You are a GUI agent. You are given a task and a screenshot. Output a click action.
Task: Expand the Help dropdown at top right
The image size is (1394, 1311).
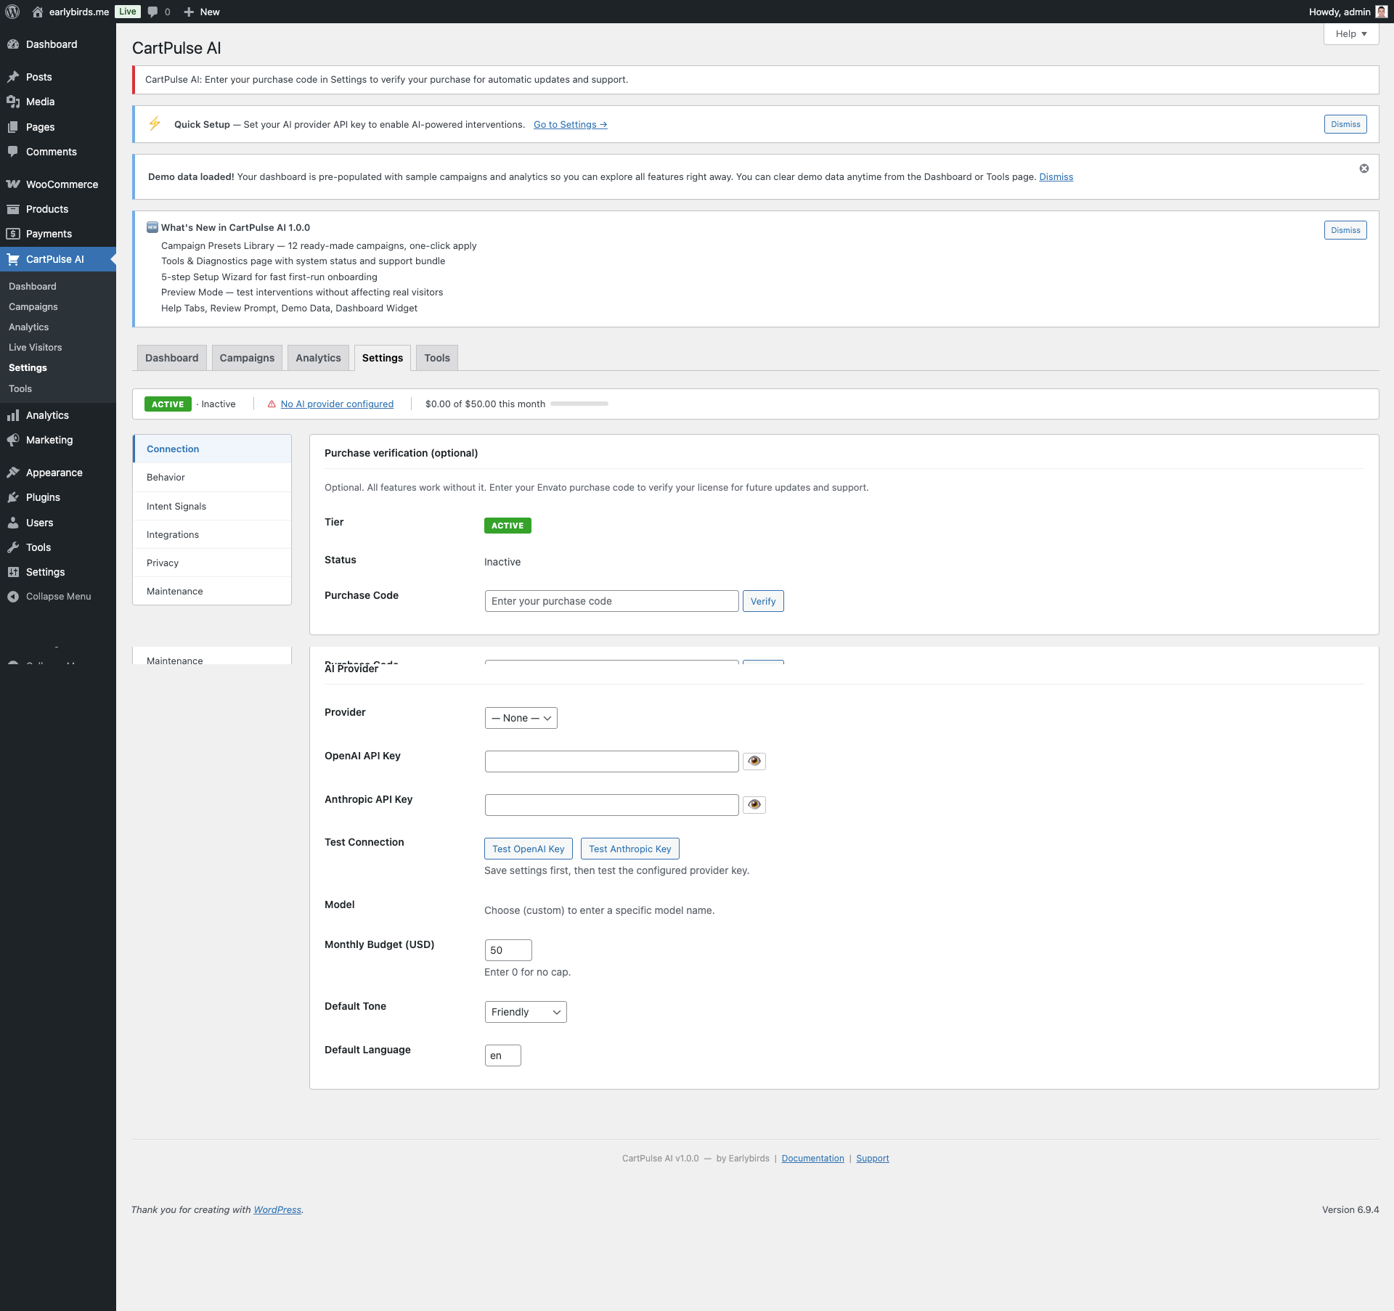(1350, 33)
